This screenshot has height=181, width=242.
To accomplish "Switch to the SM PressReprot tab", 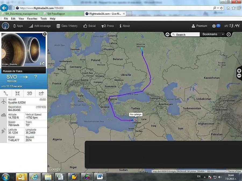I will [63, 14].
